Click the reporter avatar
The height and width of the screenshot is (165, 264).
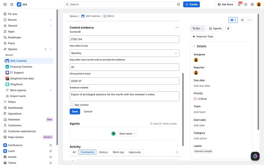tap(196, 73)
